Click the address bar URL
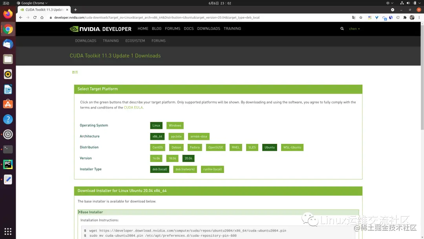This screenshot has height=239, width=424. pos(157,17)
